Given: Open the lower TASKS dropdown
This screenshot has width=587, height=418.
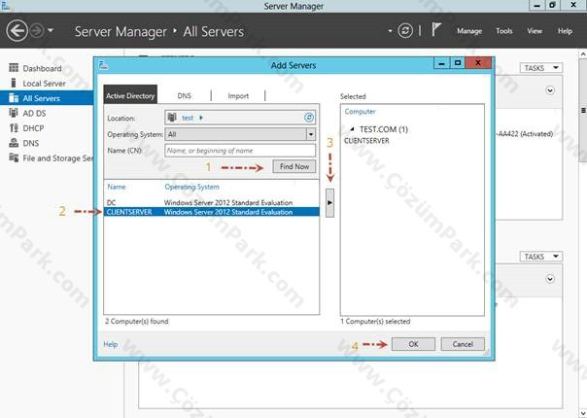Looking at the screenshot, I should tap(541, 257).
